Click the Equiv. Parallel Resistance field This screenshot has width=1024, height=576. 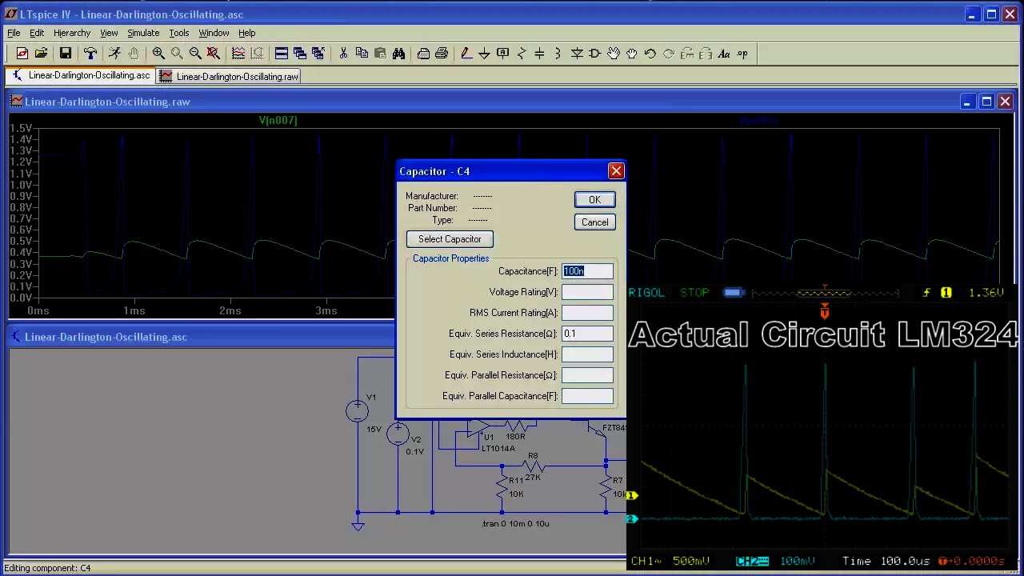tap(587, 375)
